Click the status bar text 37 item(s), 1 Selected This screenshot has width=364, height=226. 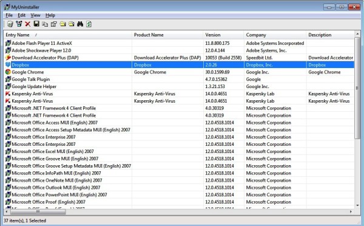pyautogui.click(x=25, y=221)
